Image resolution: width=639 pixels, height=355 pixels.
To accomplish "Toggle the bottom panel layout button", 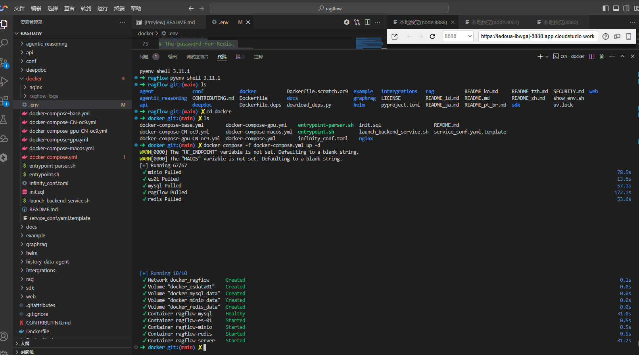I will [x=616, y=8].
